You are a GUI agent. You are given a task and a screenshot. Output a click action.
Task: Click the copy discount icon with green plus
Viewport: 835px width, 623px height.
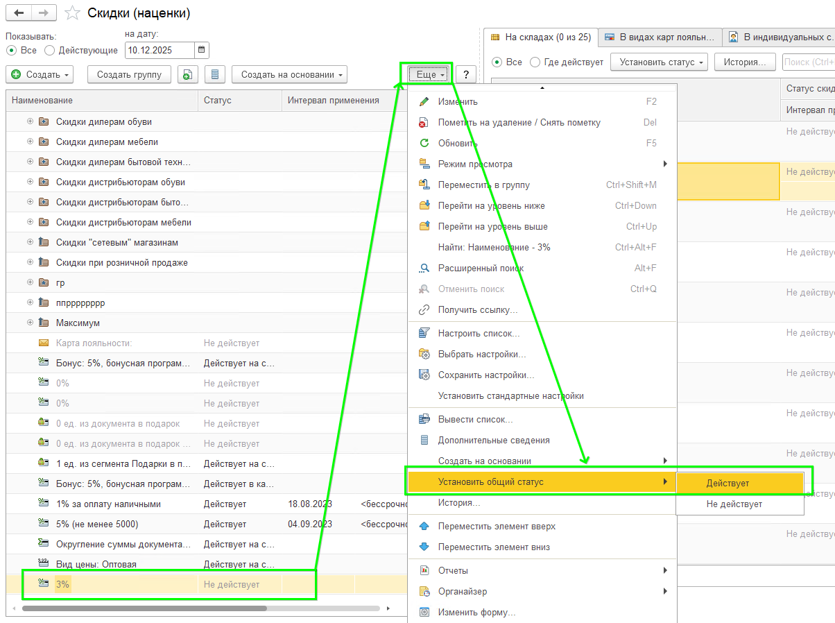coord(187,75)
